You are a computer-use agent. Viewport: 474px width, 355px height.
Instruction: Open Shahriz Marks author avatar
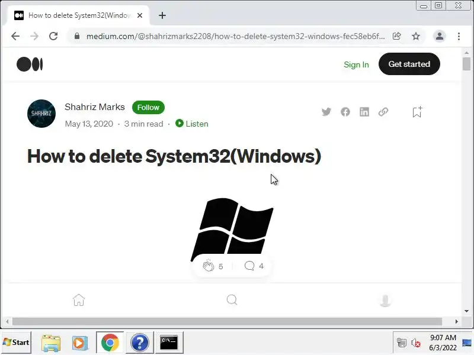(41, 114)
